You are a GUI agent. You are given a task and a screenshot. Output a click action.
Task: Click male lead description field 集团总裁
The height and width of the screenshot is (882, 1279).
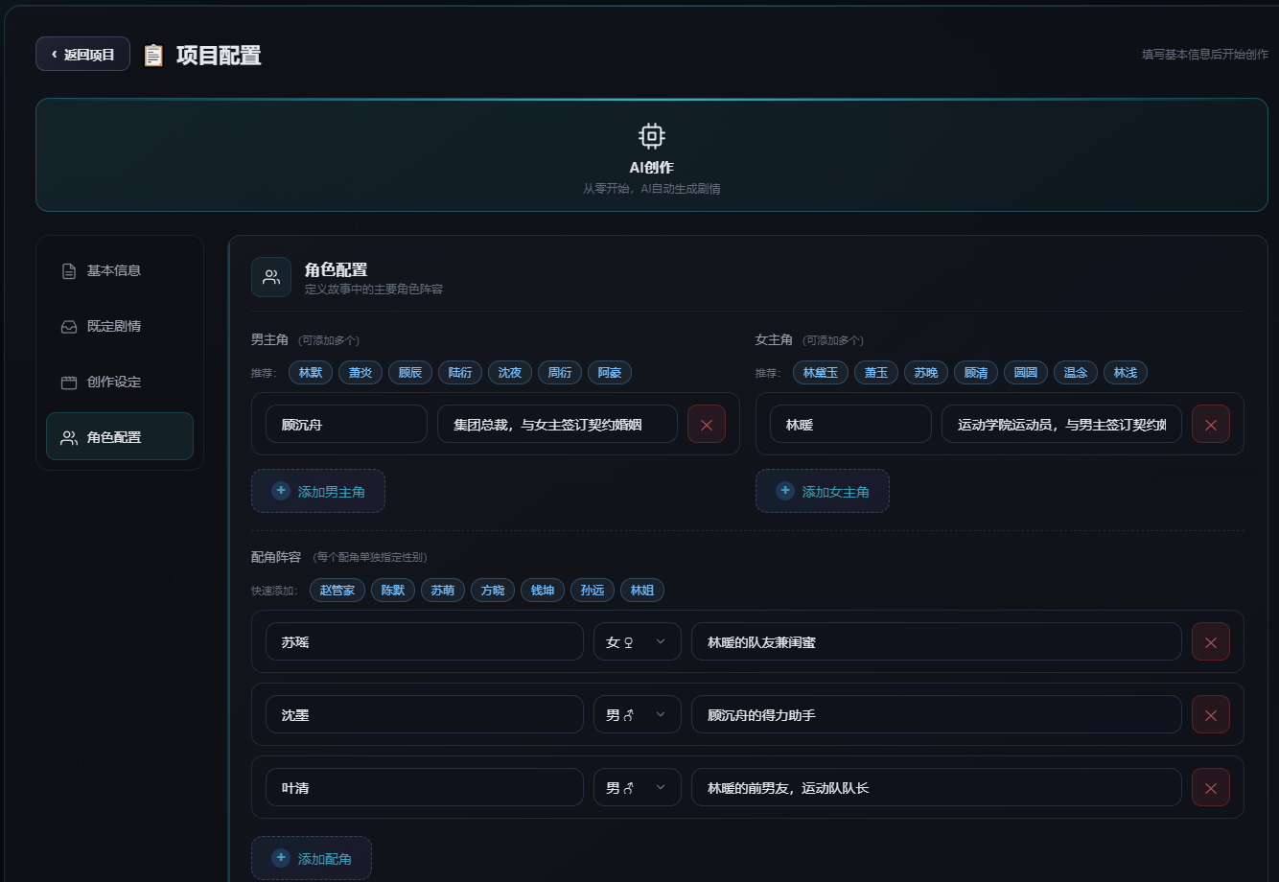tap(557, 424)
